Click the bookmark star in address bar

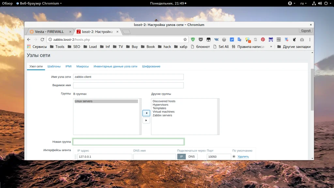point(185,39)
